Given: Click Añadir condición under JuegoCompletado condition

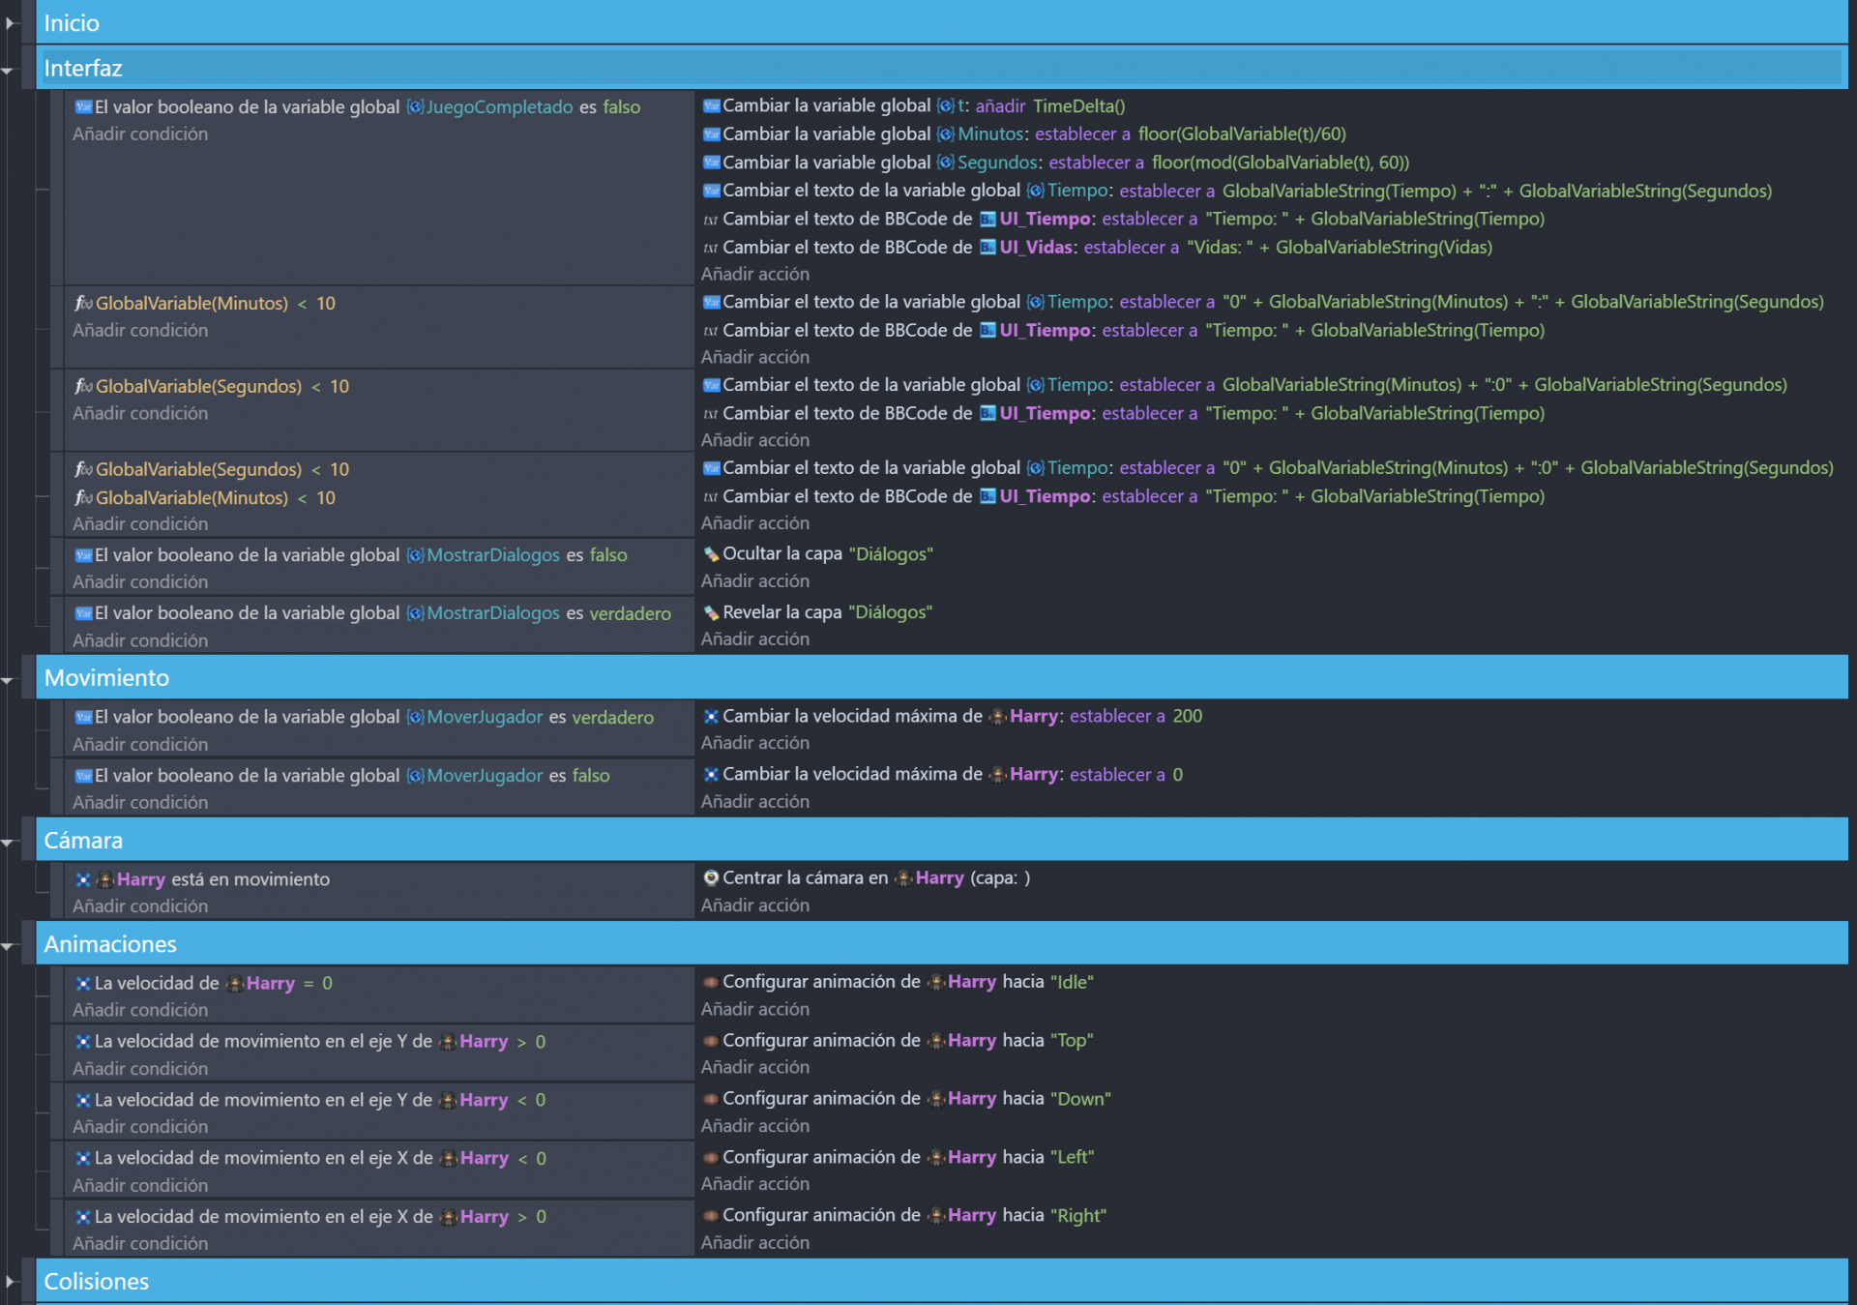Looking at the screenshot, I should tap(140, 134).
